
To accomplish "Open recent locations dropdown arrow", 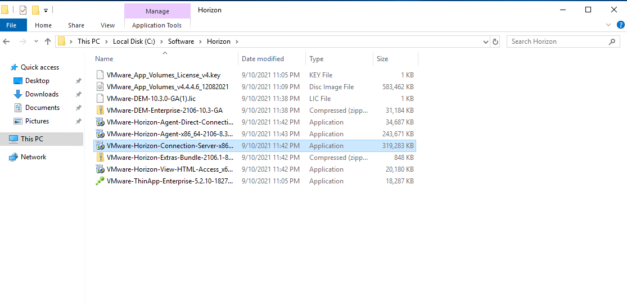I will point(36,42).
